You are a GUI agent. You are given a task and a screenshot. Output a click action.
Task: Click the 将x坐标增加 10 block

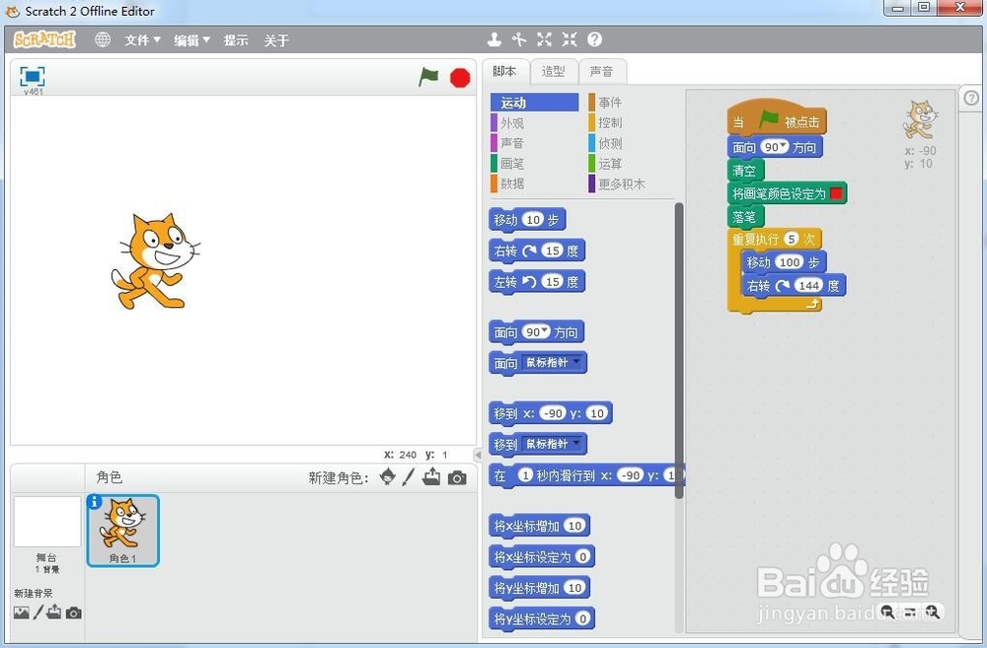(540, 526)
